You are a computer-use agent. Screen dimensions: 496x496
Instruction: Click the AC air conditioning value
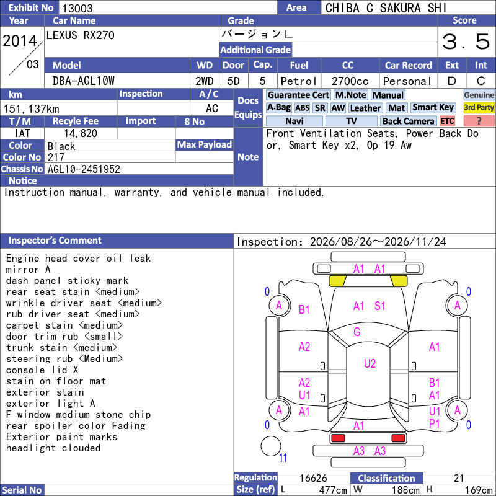[x=211, y=108]
